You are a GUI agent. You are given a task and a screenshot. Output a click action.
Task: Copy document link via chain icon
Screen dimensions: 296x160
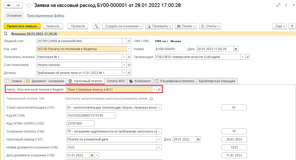[x=278, y=5]
